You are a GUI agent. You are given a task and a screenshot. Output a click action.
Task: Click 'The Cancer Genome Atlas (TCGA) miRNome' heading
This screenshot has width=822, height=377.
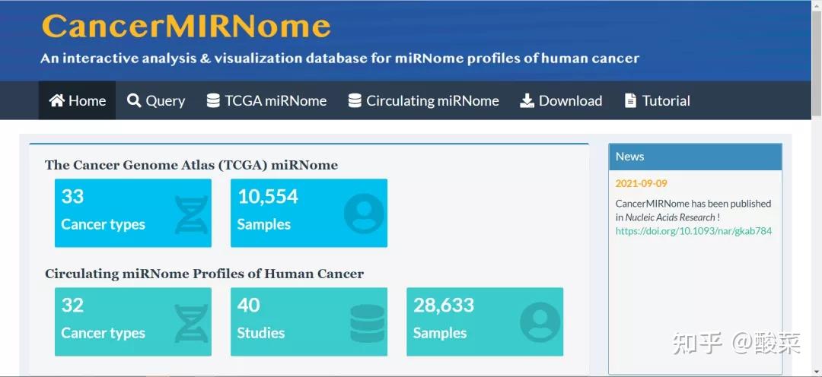tap(191, 166)
